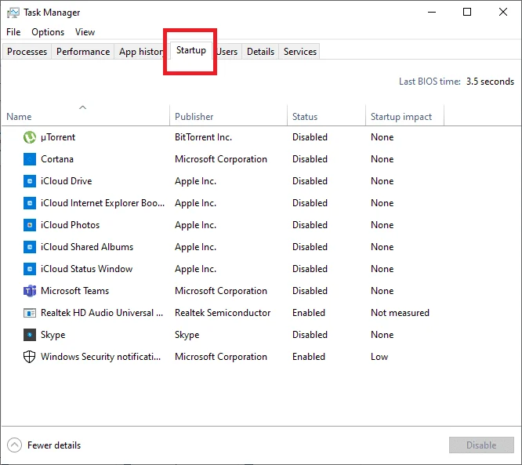Select the µTorrent row name
522x465 pixels.
coord(58,137)
